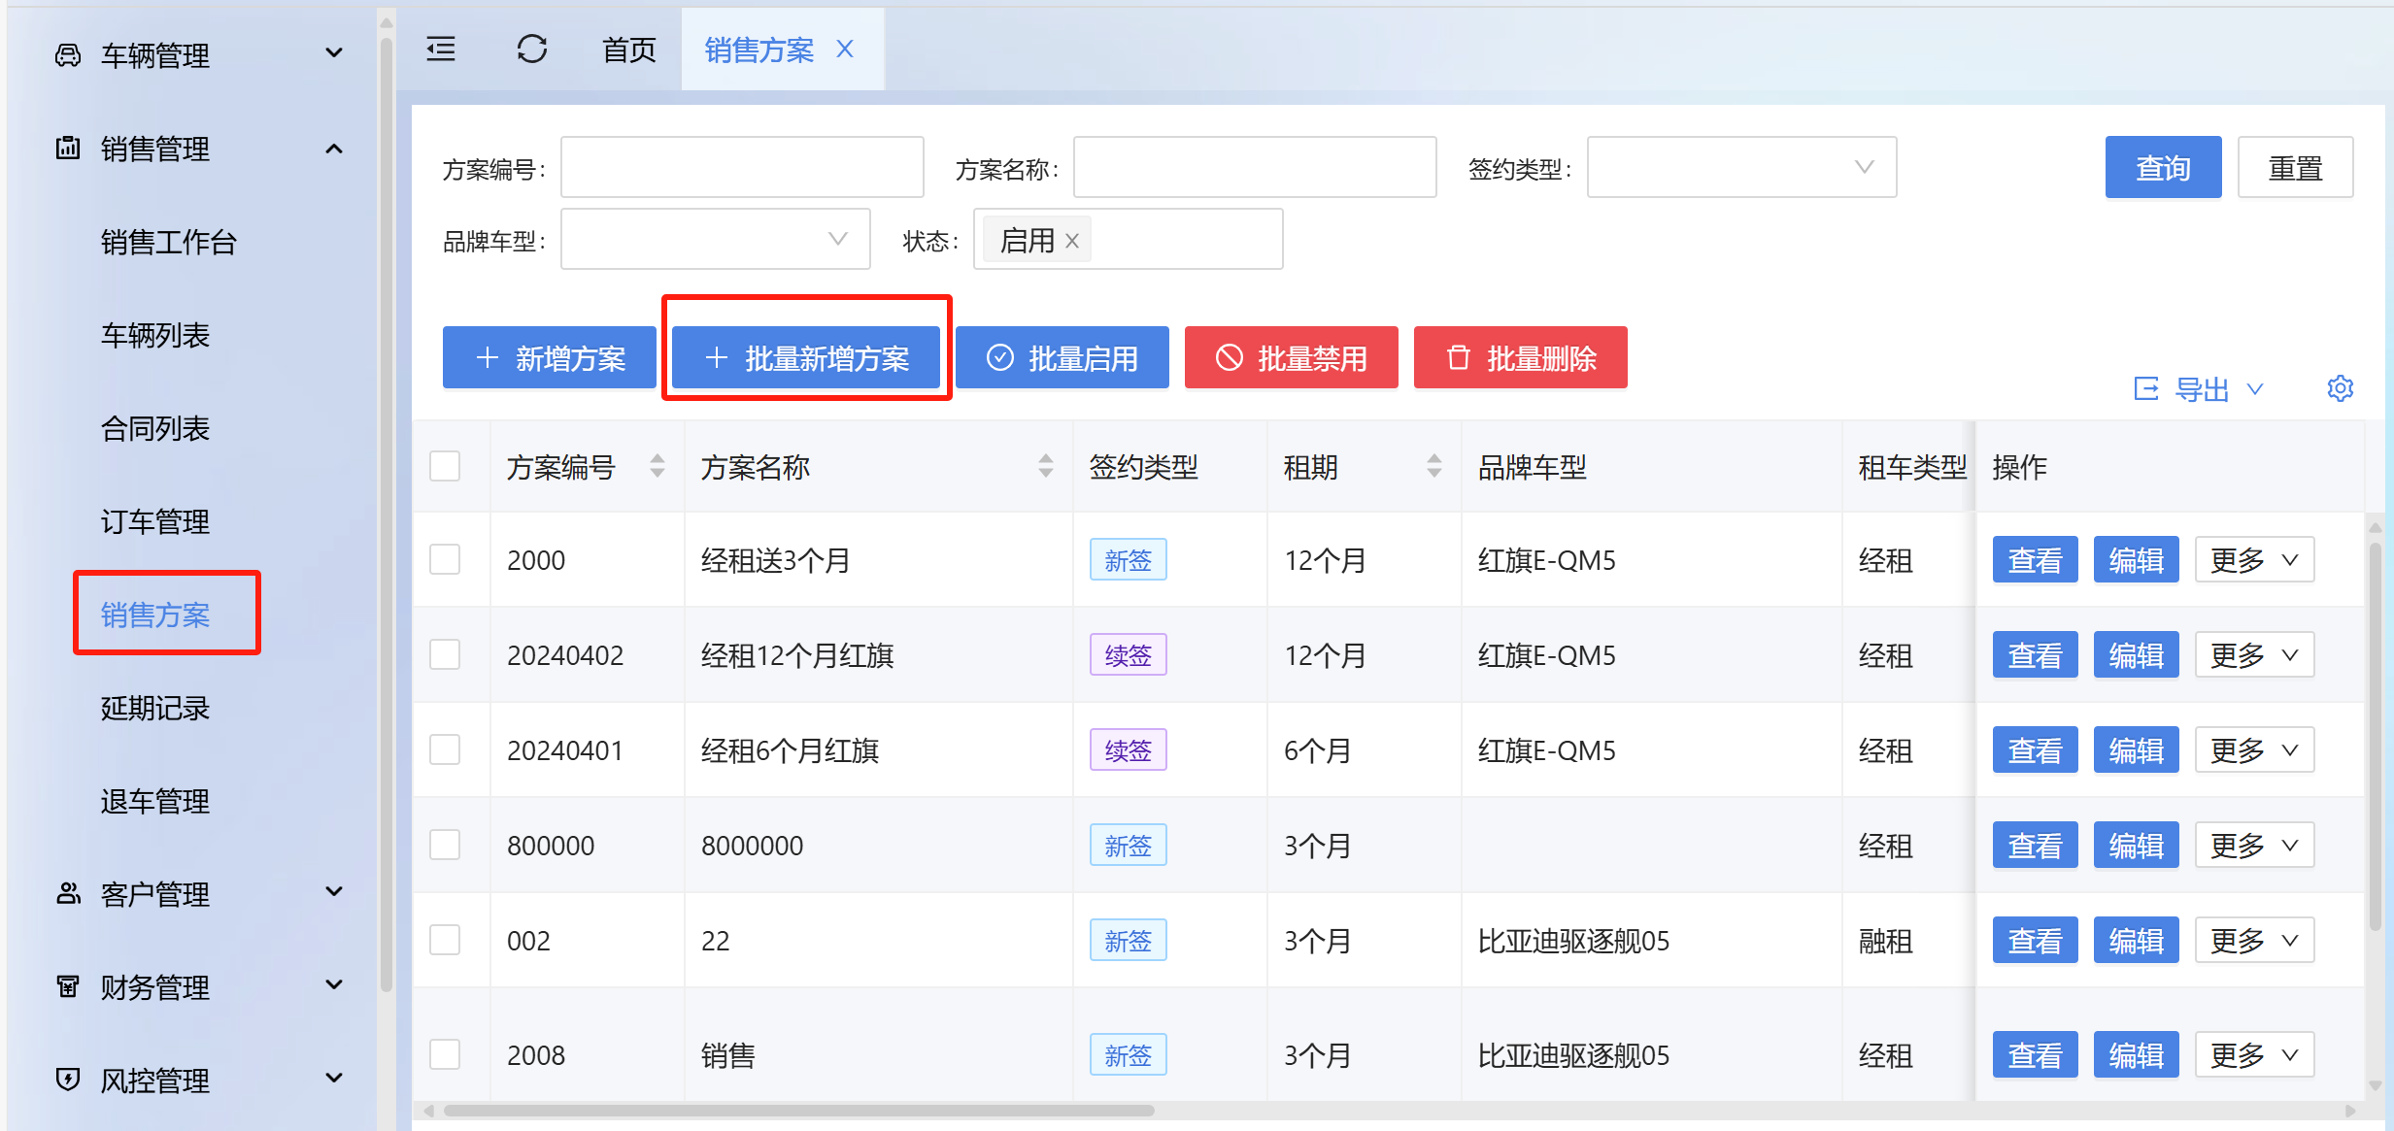
Task: Click the 批量新增方案 button
Action: point(806,358)
